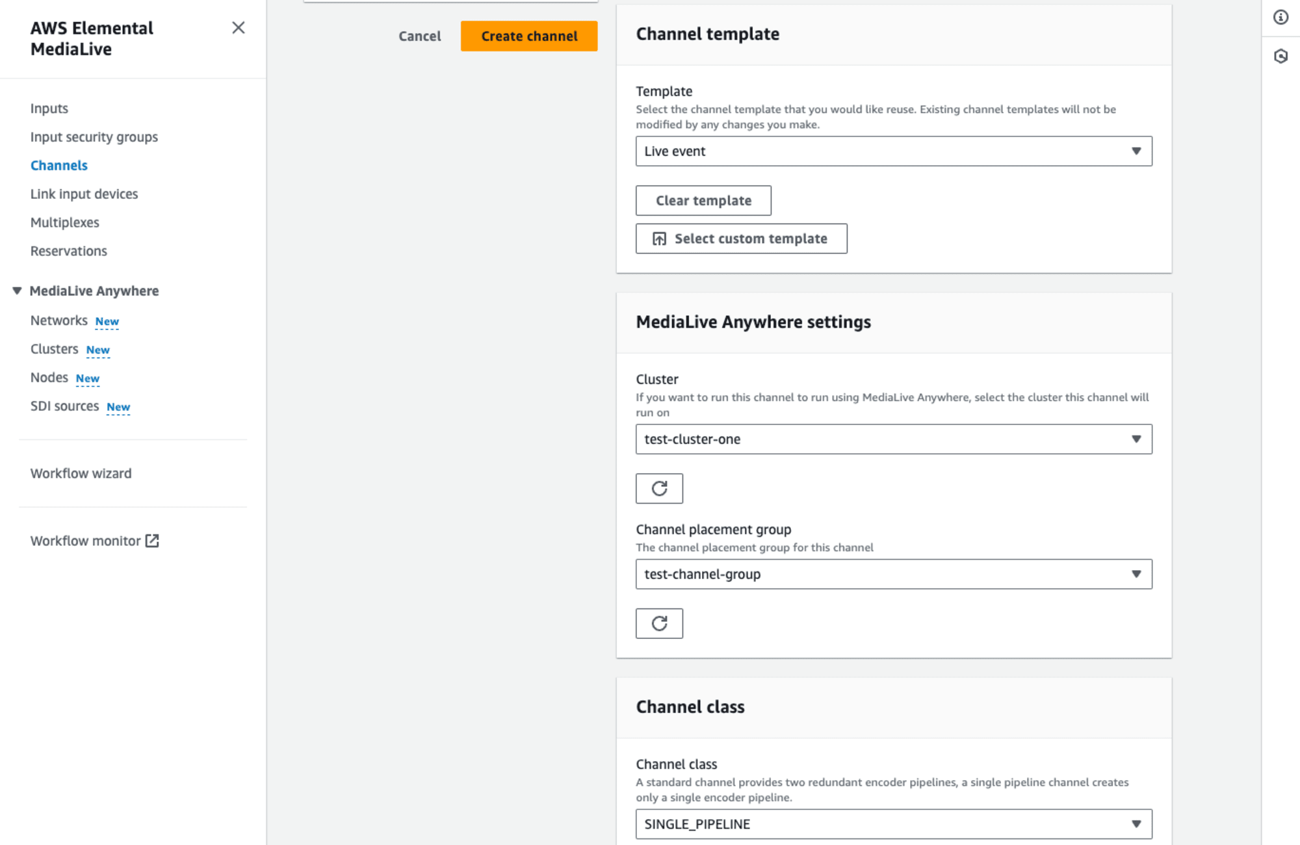Navigate to Multiplexes
1300x845 pixels.
(65, 222)
